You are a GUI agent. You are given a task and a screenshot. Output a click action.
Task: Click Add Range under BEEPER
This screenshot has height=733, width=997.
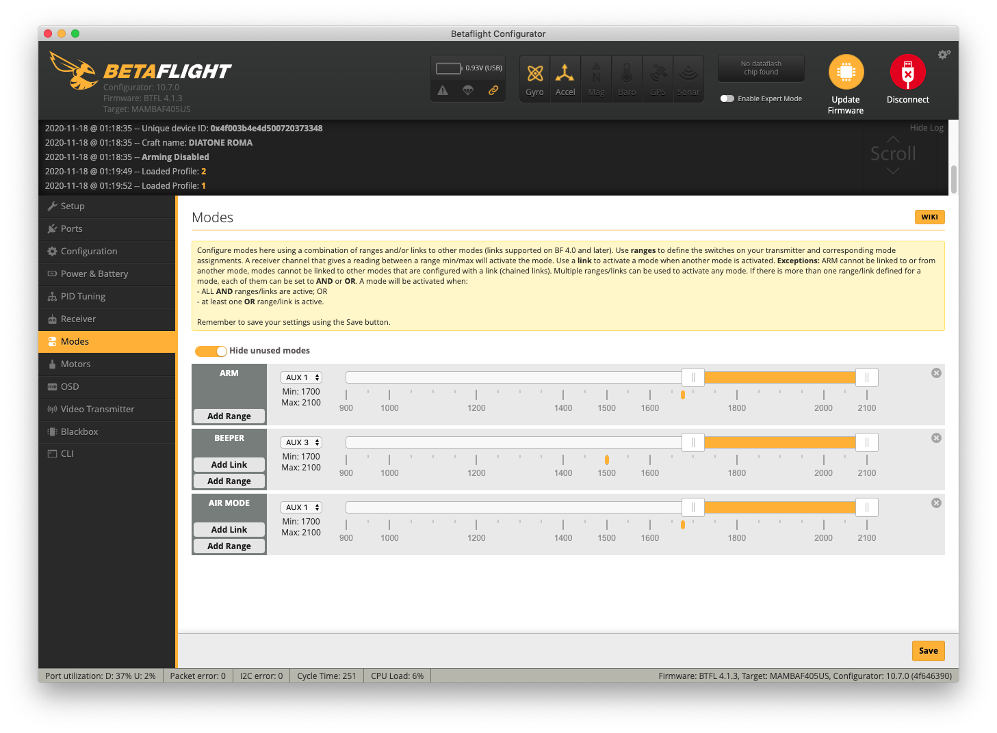click(x=229, y=481)
